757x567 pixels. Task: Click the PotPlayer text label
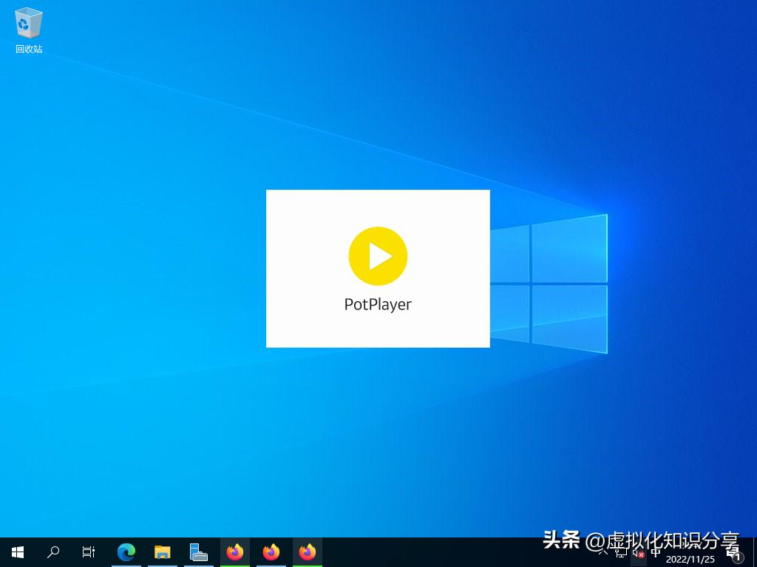[x=378, y=304]
